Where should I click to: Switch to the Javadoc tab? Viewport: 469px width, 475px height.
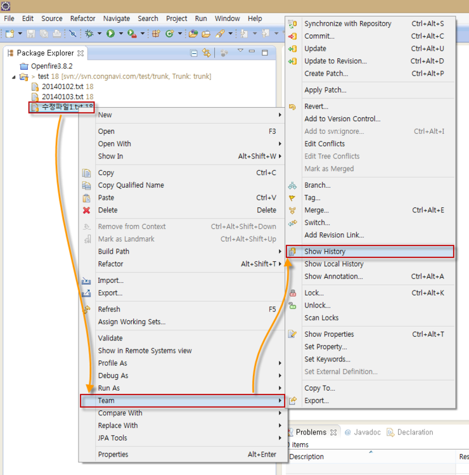pos(365,433)
